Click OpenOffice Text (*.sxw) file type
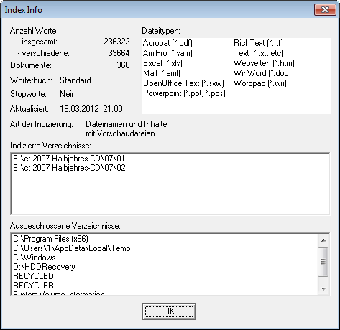The height and width of the screenshot is (330, 340). 183,83
